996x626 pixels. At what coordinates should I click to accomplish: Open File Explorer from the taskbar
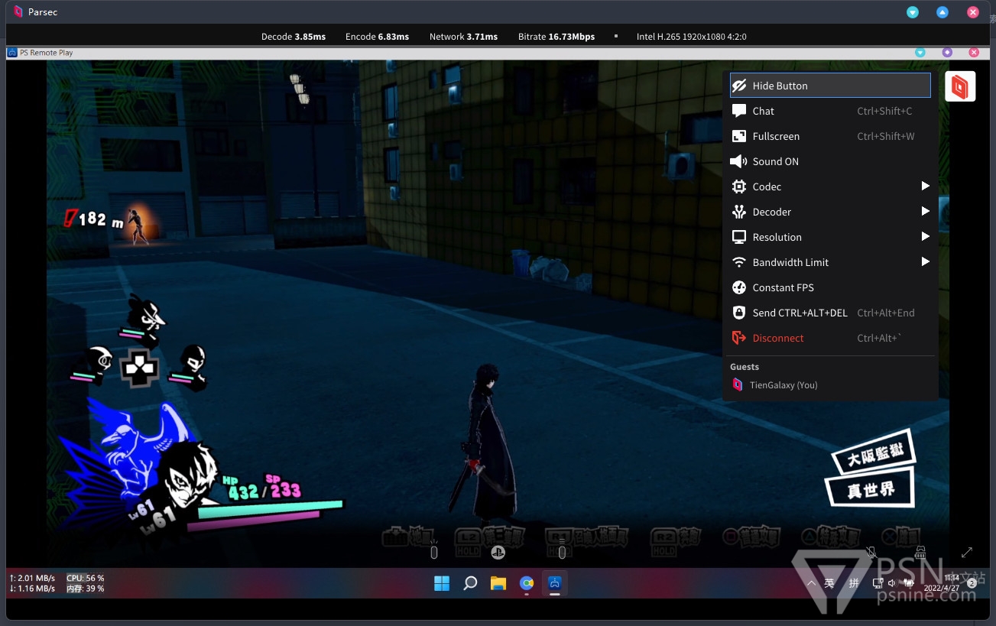498,583
